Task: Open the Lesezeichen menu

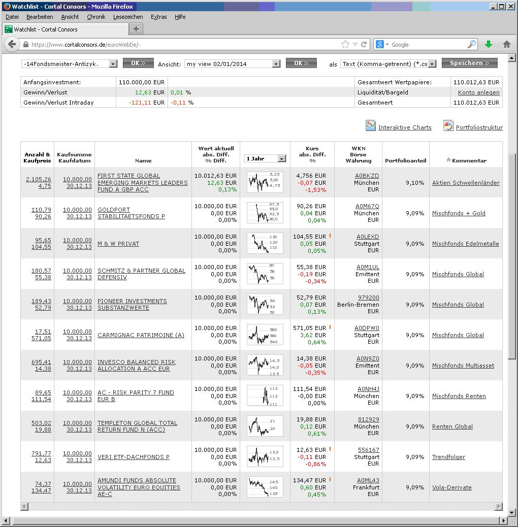Action: pos(128,17)
